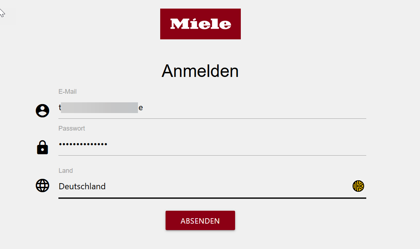Click the Passwort field label
The width and height of the screenshot is (420, 249).
pos(72,128)
